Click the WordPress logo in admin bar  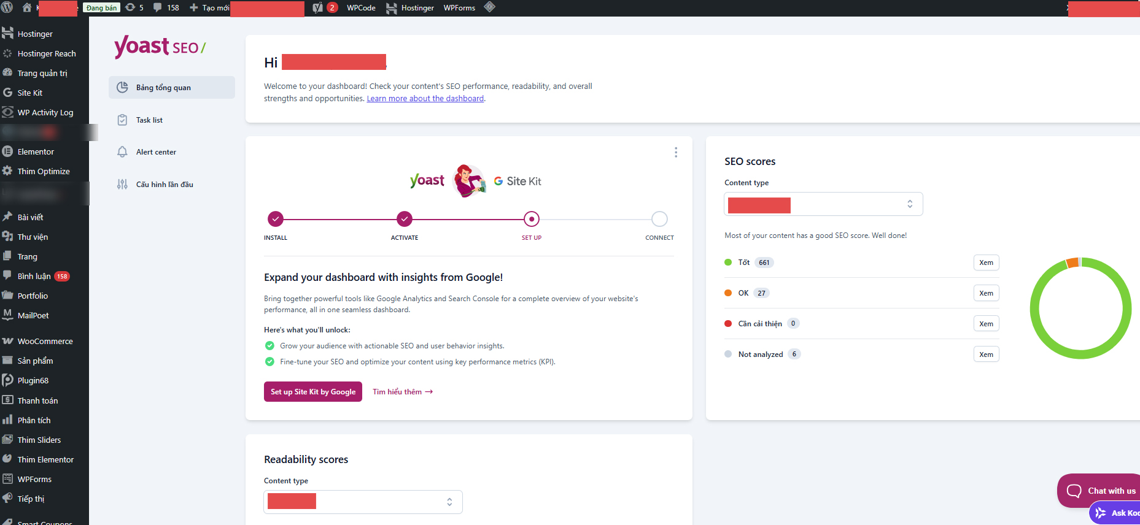click(7, 7)
